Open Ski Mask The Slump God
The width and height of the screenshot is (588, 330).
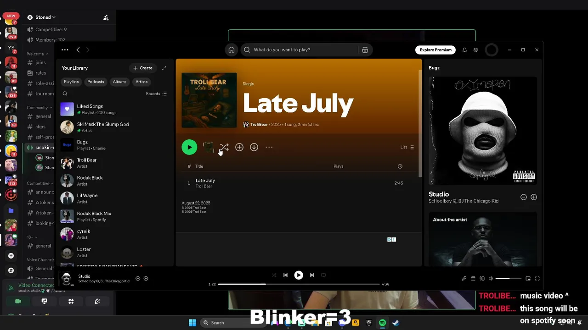click(115, 127)
